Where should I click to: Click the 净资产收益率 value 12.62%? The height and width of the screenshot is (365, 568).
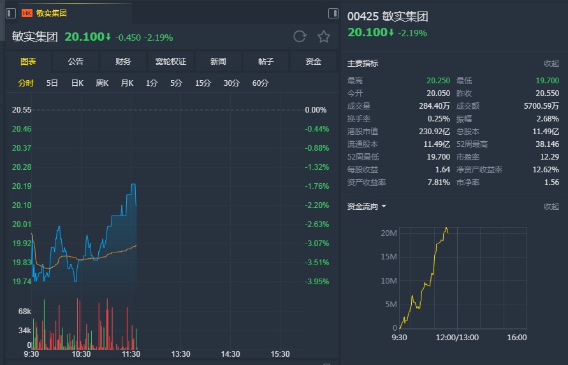click(546, 170)
